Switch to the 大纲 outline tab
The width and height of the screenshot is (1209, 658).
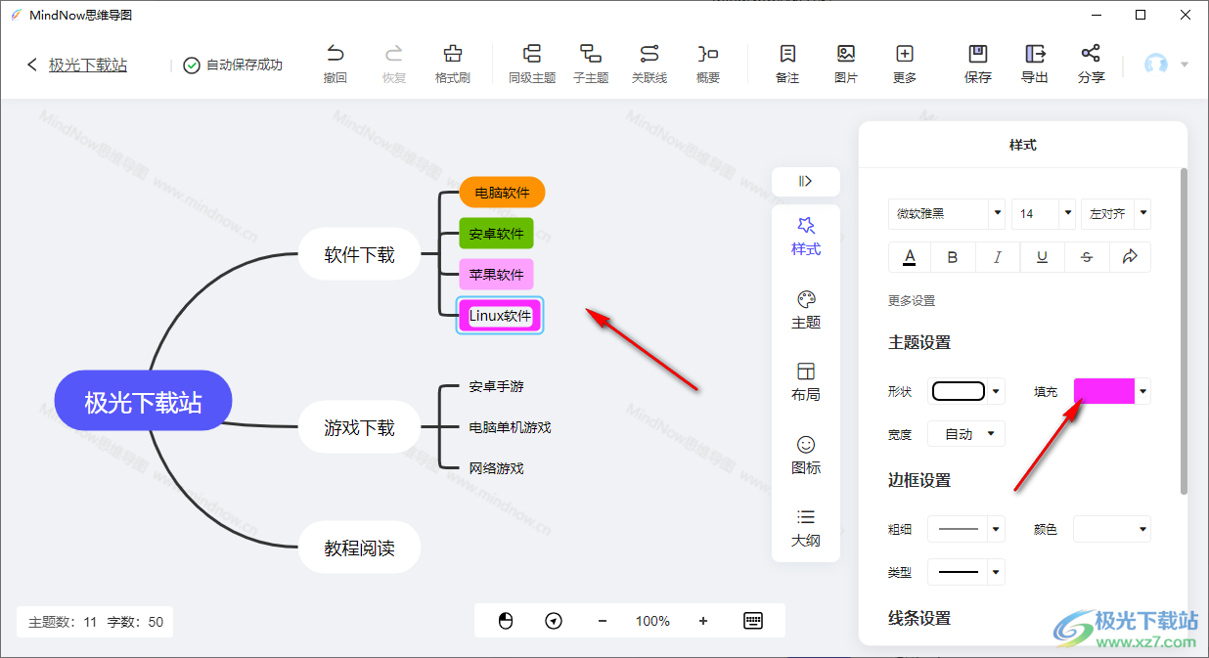coord(806,528)
